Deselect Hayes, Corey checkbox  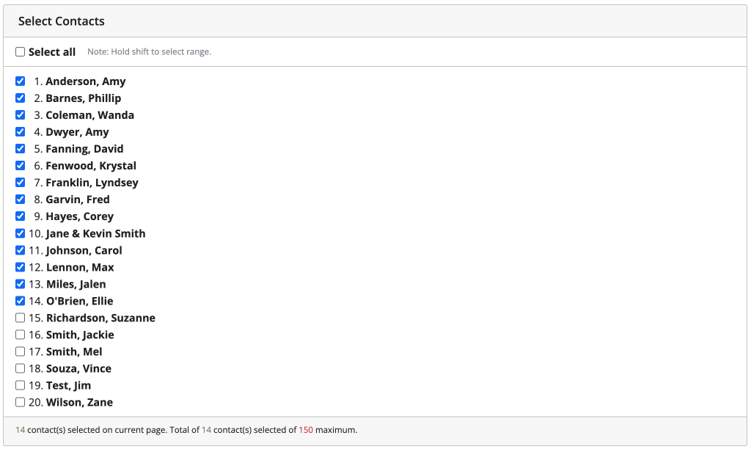[x=21, y=216]
